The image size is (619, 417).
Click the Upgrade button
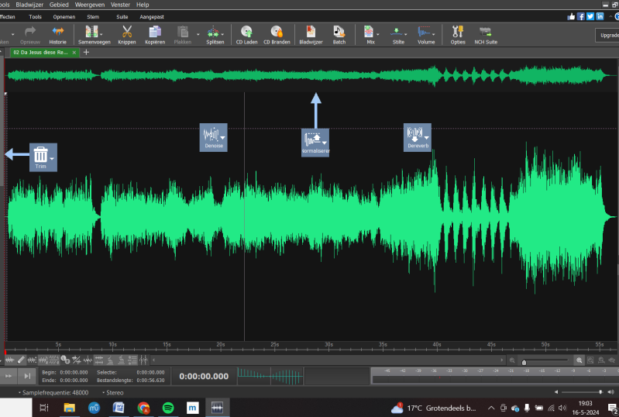(x=607, y=35)
